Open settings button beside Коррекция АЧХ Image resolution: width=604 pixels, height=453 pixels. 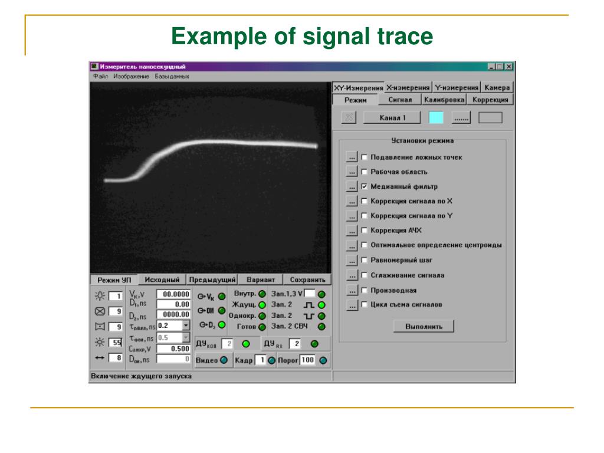click(352, 231)
